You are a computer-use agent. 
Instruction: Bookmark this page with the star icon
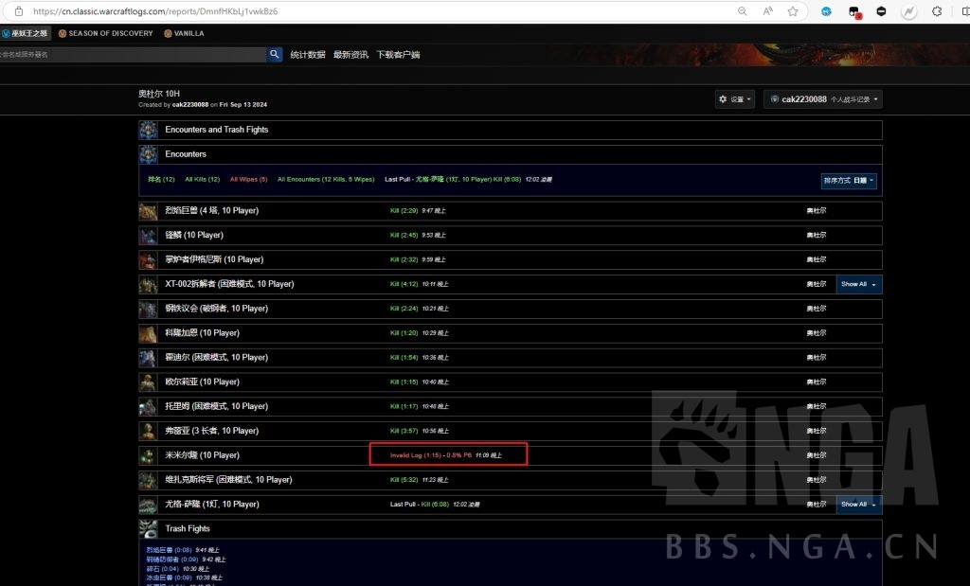pyautogui.click(x=793, y=11)
